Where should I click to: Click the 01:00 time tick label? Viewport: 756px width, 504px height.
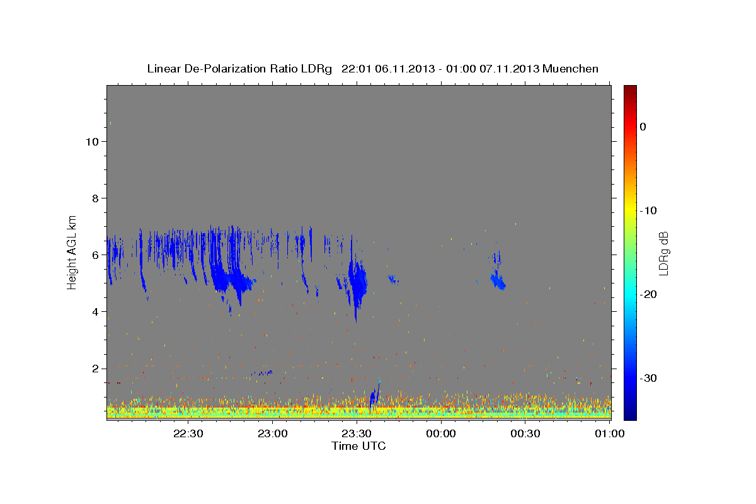pyautogui.click(x=609, y=433)
